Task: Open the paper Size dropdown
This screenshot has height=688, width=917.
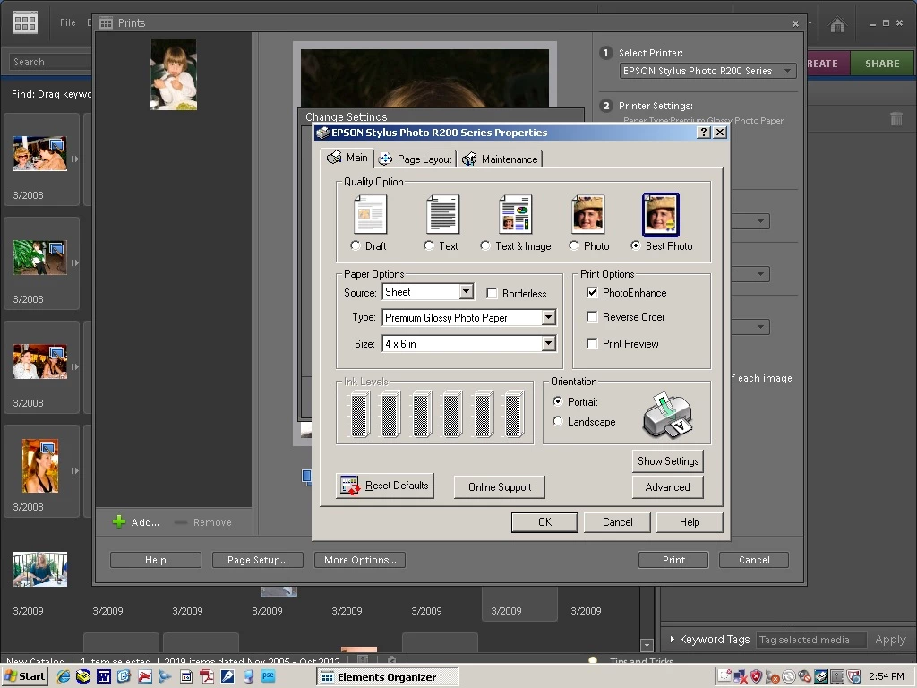Action: pyautogui.click(x=548, y=343)
